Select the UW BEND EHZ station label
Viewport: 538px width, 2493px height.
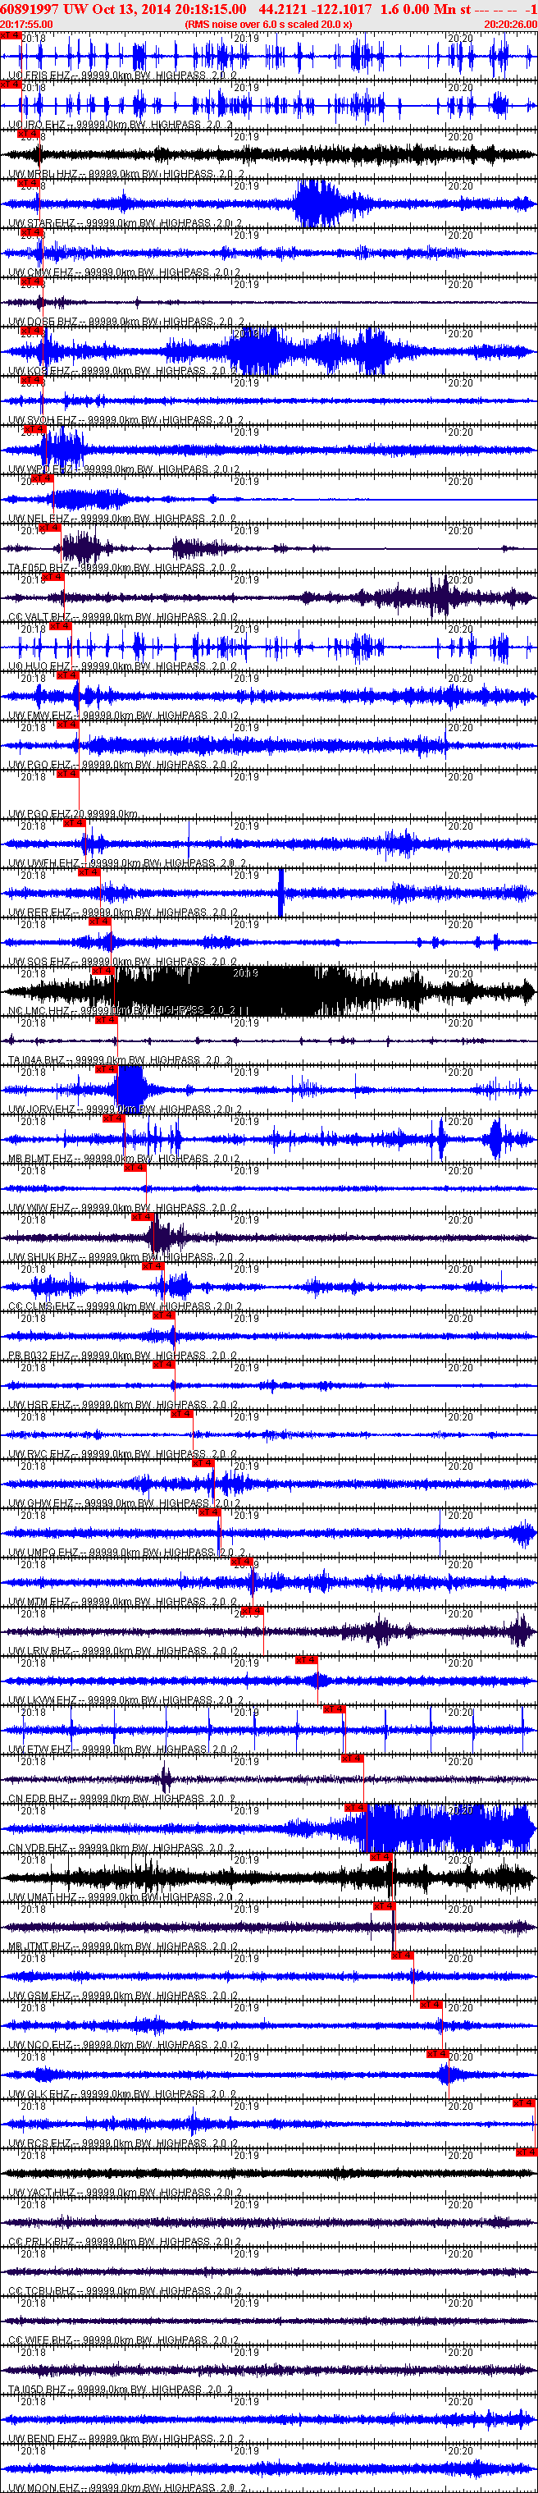[43, 2438]
